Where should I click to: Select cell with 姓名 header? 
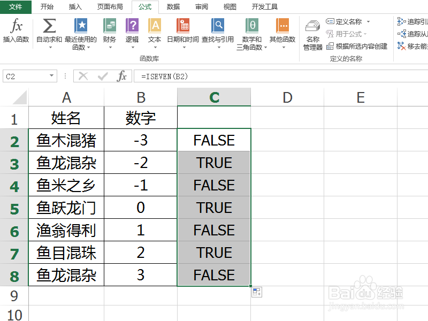66,118
